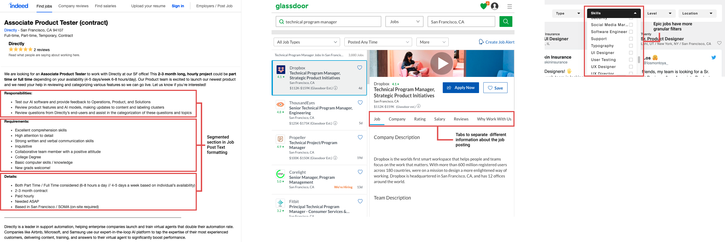The height and width of the screenshot is (242, 725).
Task: Check the Software Engineer skill checkbox
Action: (631, 32)
